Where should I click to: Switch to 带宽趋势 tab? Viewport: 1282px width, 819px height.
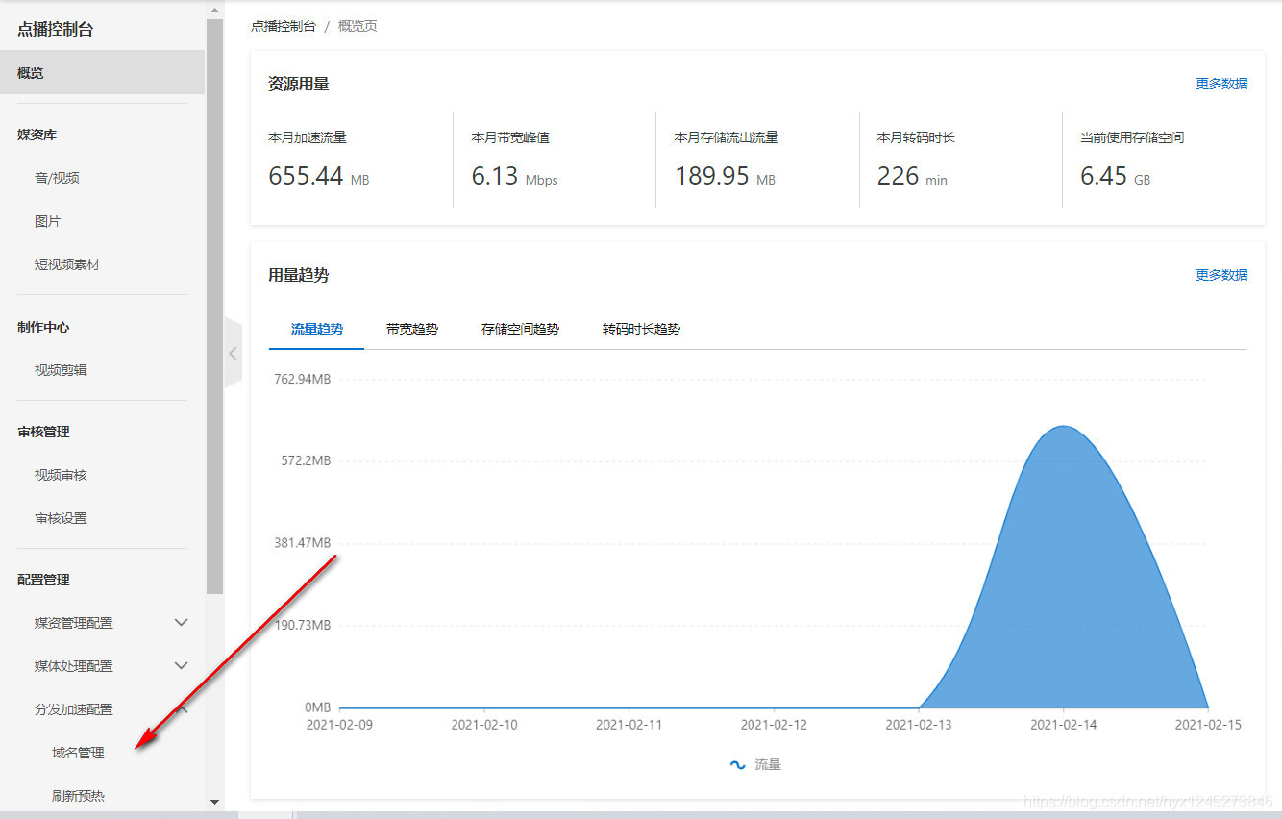tap(411, 328)
